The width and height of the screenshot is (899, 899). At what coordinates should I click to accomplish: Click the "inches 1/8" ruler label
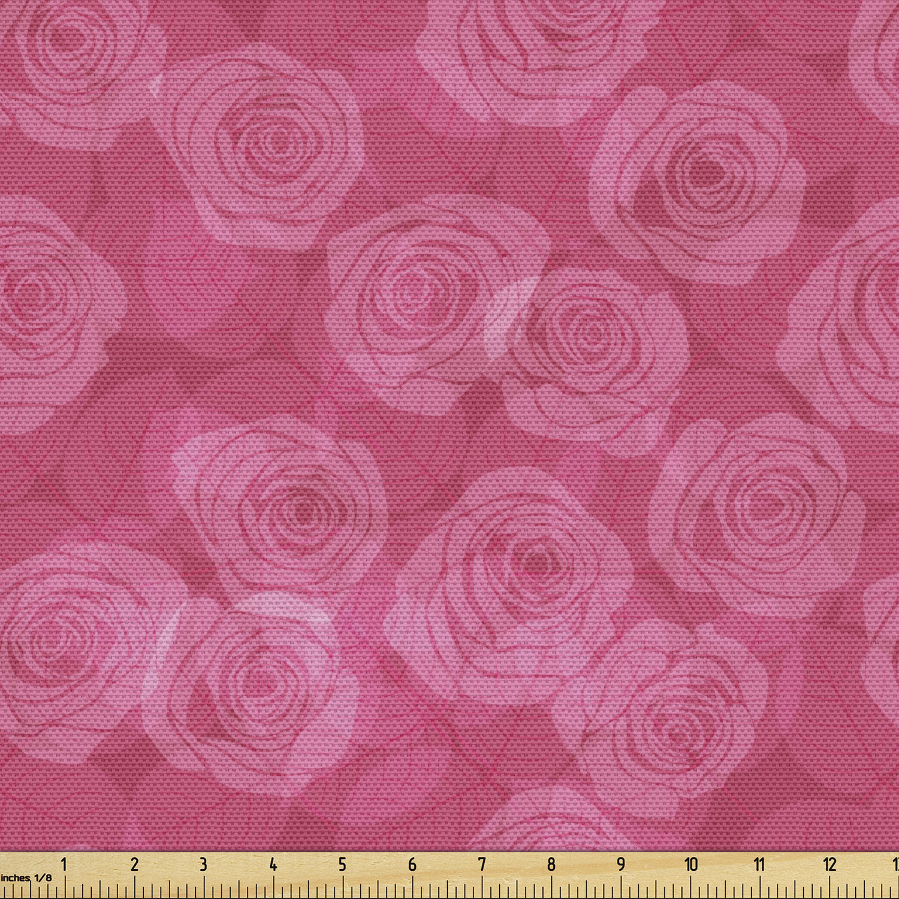tap(26, 878)
